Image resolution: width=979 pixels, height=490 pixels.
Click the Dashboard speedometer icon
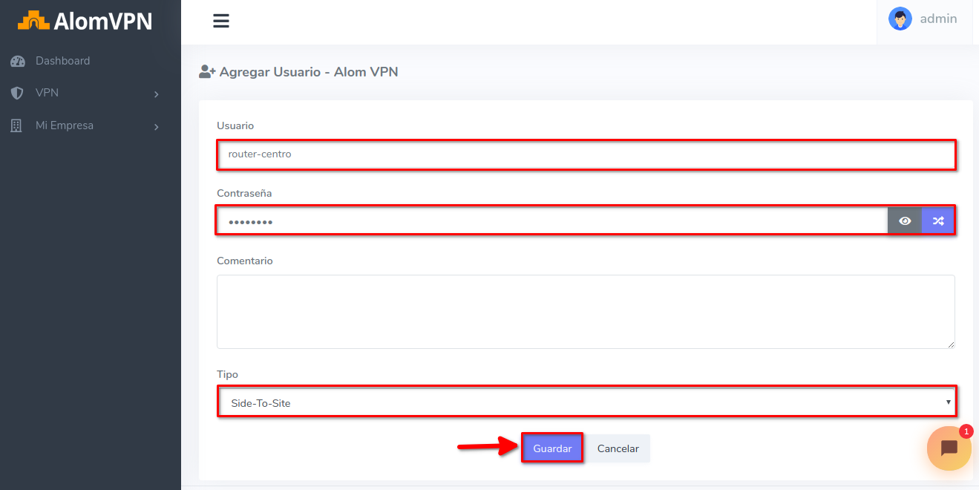18,62
